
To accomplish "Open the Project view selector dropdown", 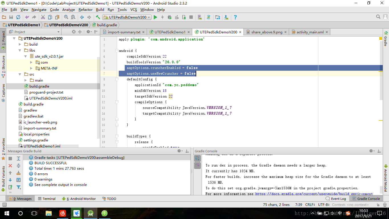I will point(34,32).
